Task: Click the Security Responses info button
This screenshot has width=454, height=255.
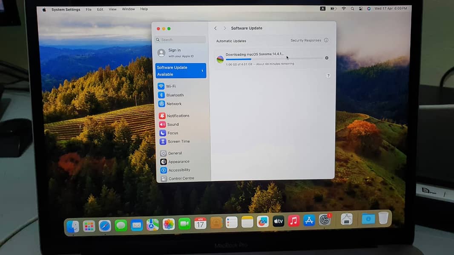Action: pyautogui.click(x=326, y=40)
